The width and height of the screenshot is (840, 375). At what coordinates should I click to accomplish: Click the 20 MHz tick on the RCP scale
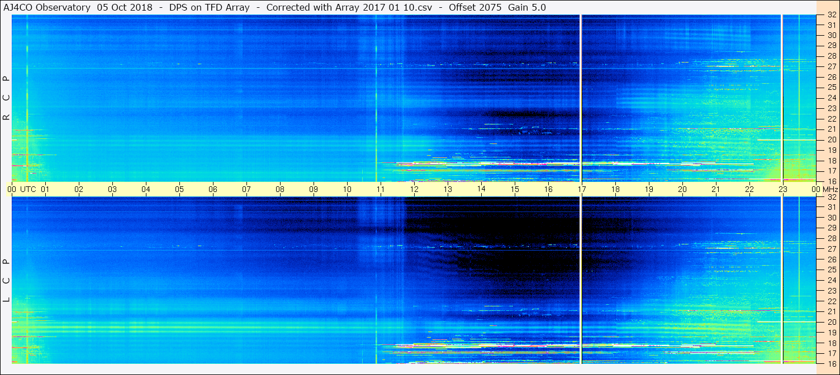point(832,140)
